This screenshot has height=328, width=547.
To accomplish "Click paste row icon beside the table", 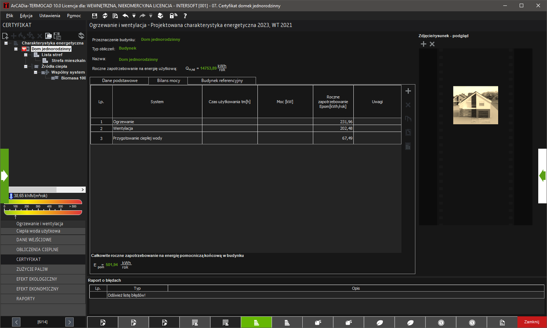I will pos(408,133).
